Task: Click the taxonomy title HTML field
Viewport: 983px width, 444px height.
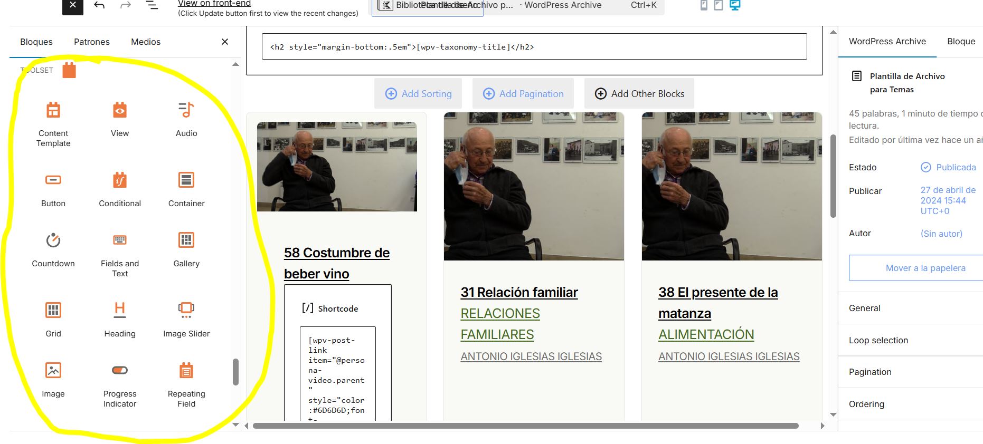Action: 534,47
